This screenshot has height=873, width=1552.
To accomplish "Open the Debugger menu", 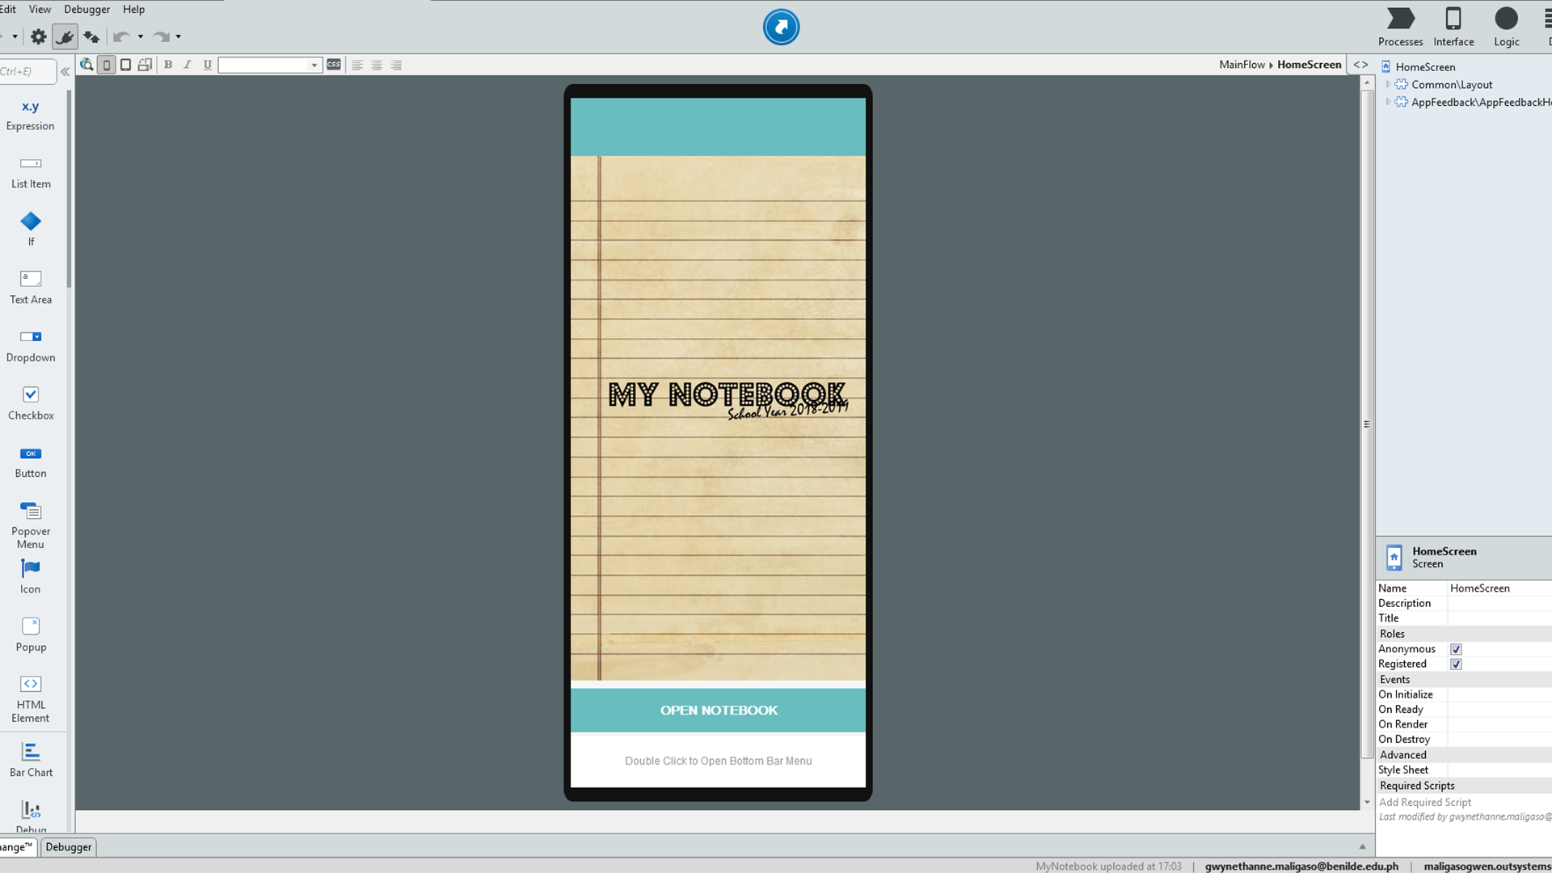I will click(x=86, y=9).
